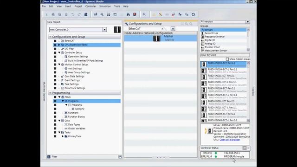The image size is (297, 167).
Task: Expand the CPU/Expansion Racks node arrow
Action: tap(59, 45)
